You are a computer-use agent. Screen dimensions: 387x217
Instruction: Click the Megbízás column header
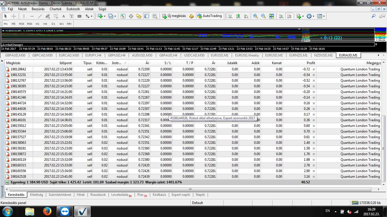[x=19, y=63]
